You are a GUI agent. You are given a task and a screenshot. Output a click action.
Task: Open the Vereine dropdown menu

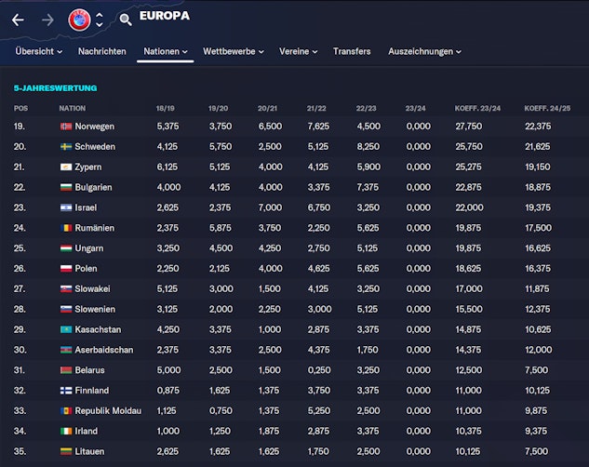click(298, 51)
